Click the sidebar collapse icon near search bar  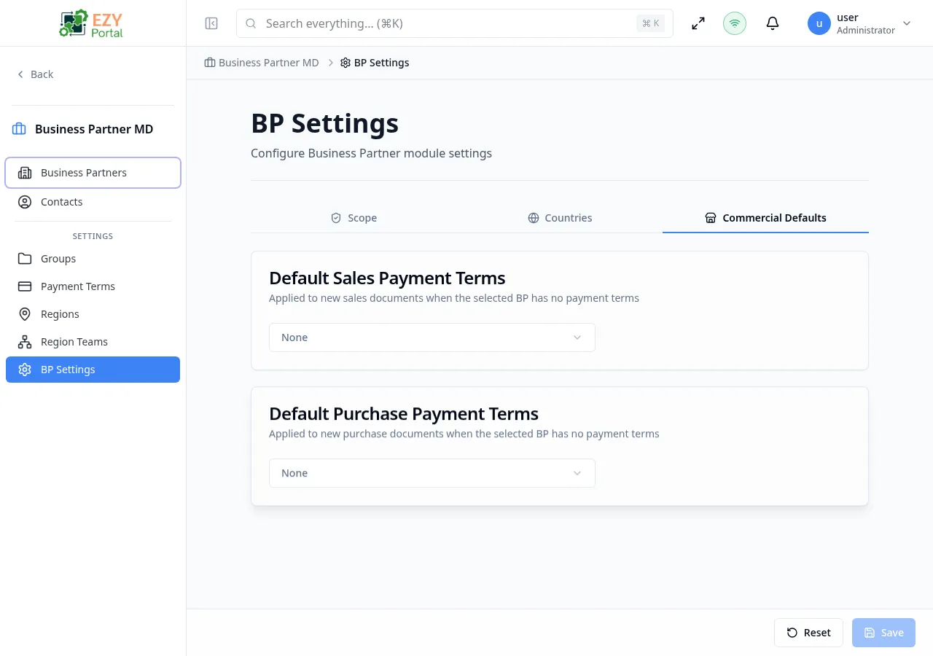(211, 23)
